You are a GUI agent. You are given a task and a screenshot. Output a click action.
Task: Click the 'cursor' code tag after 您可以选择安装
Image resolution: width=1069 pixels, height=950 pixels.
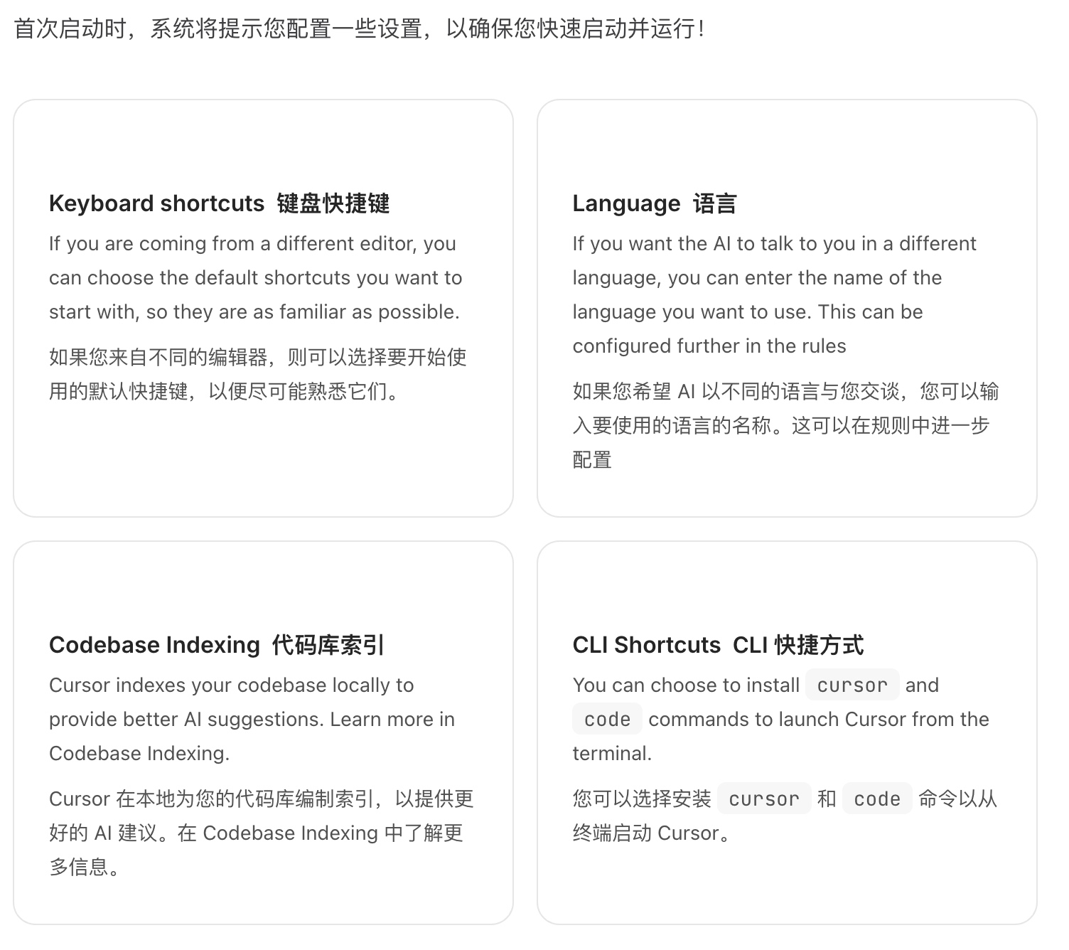pos(764,799)
